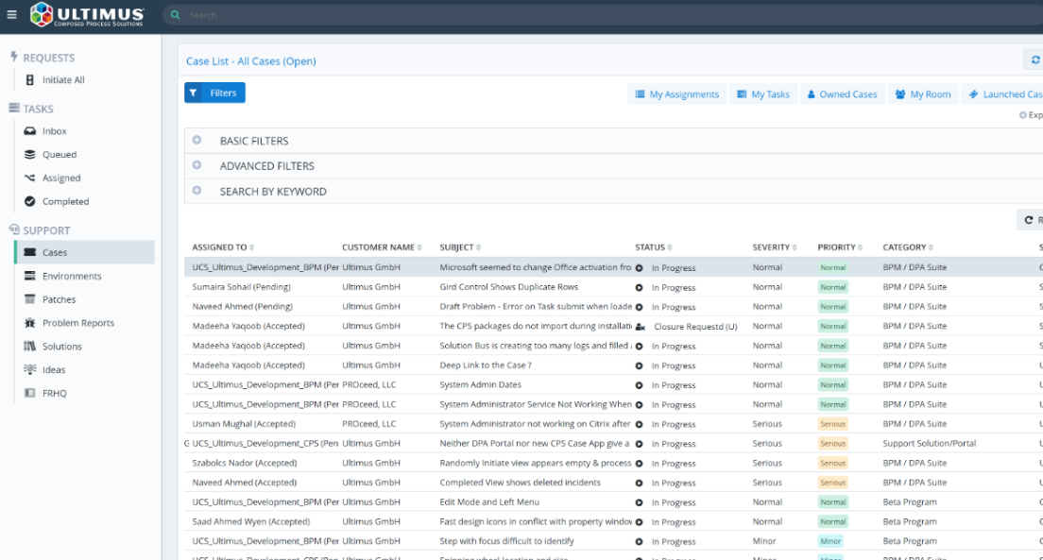Viewport: 1043px width, 560px height.
Task: Click the Ideas lightbulb icon
Action: (x=30, y=369)
